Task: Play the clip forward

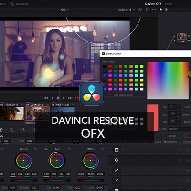Action: point(64,98)
